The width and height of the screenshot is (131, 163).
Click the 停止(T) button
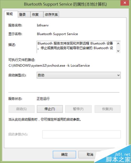click(x=50, y=109)
